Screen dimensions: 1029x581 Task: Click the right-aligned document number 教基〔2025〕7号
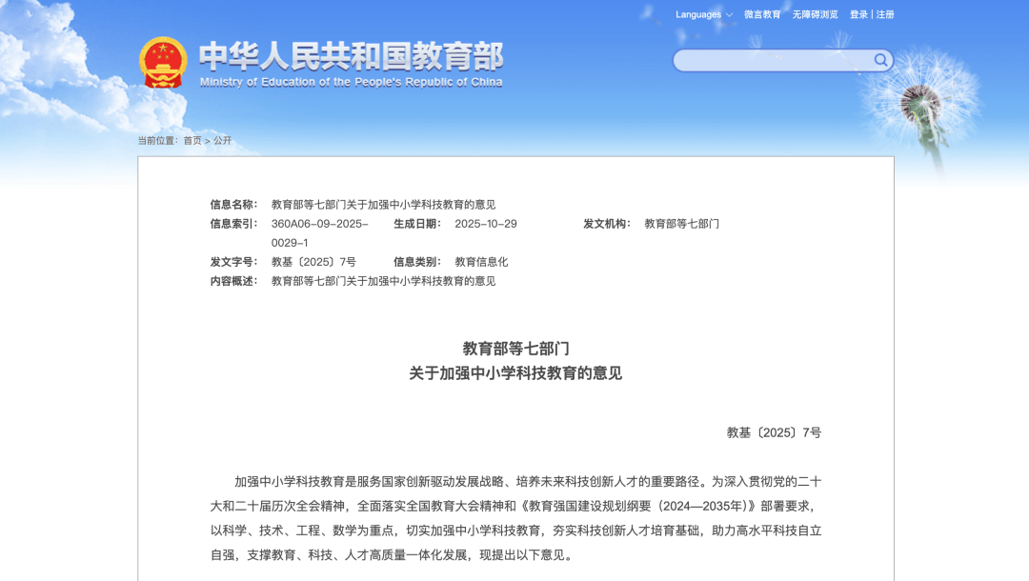tap(774, 432)
